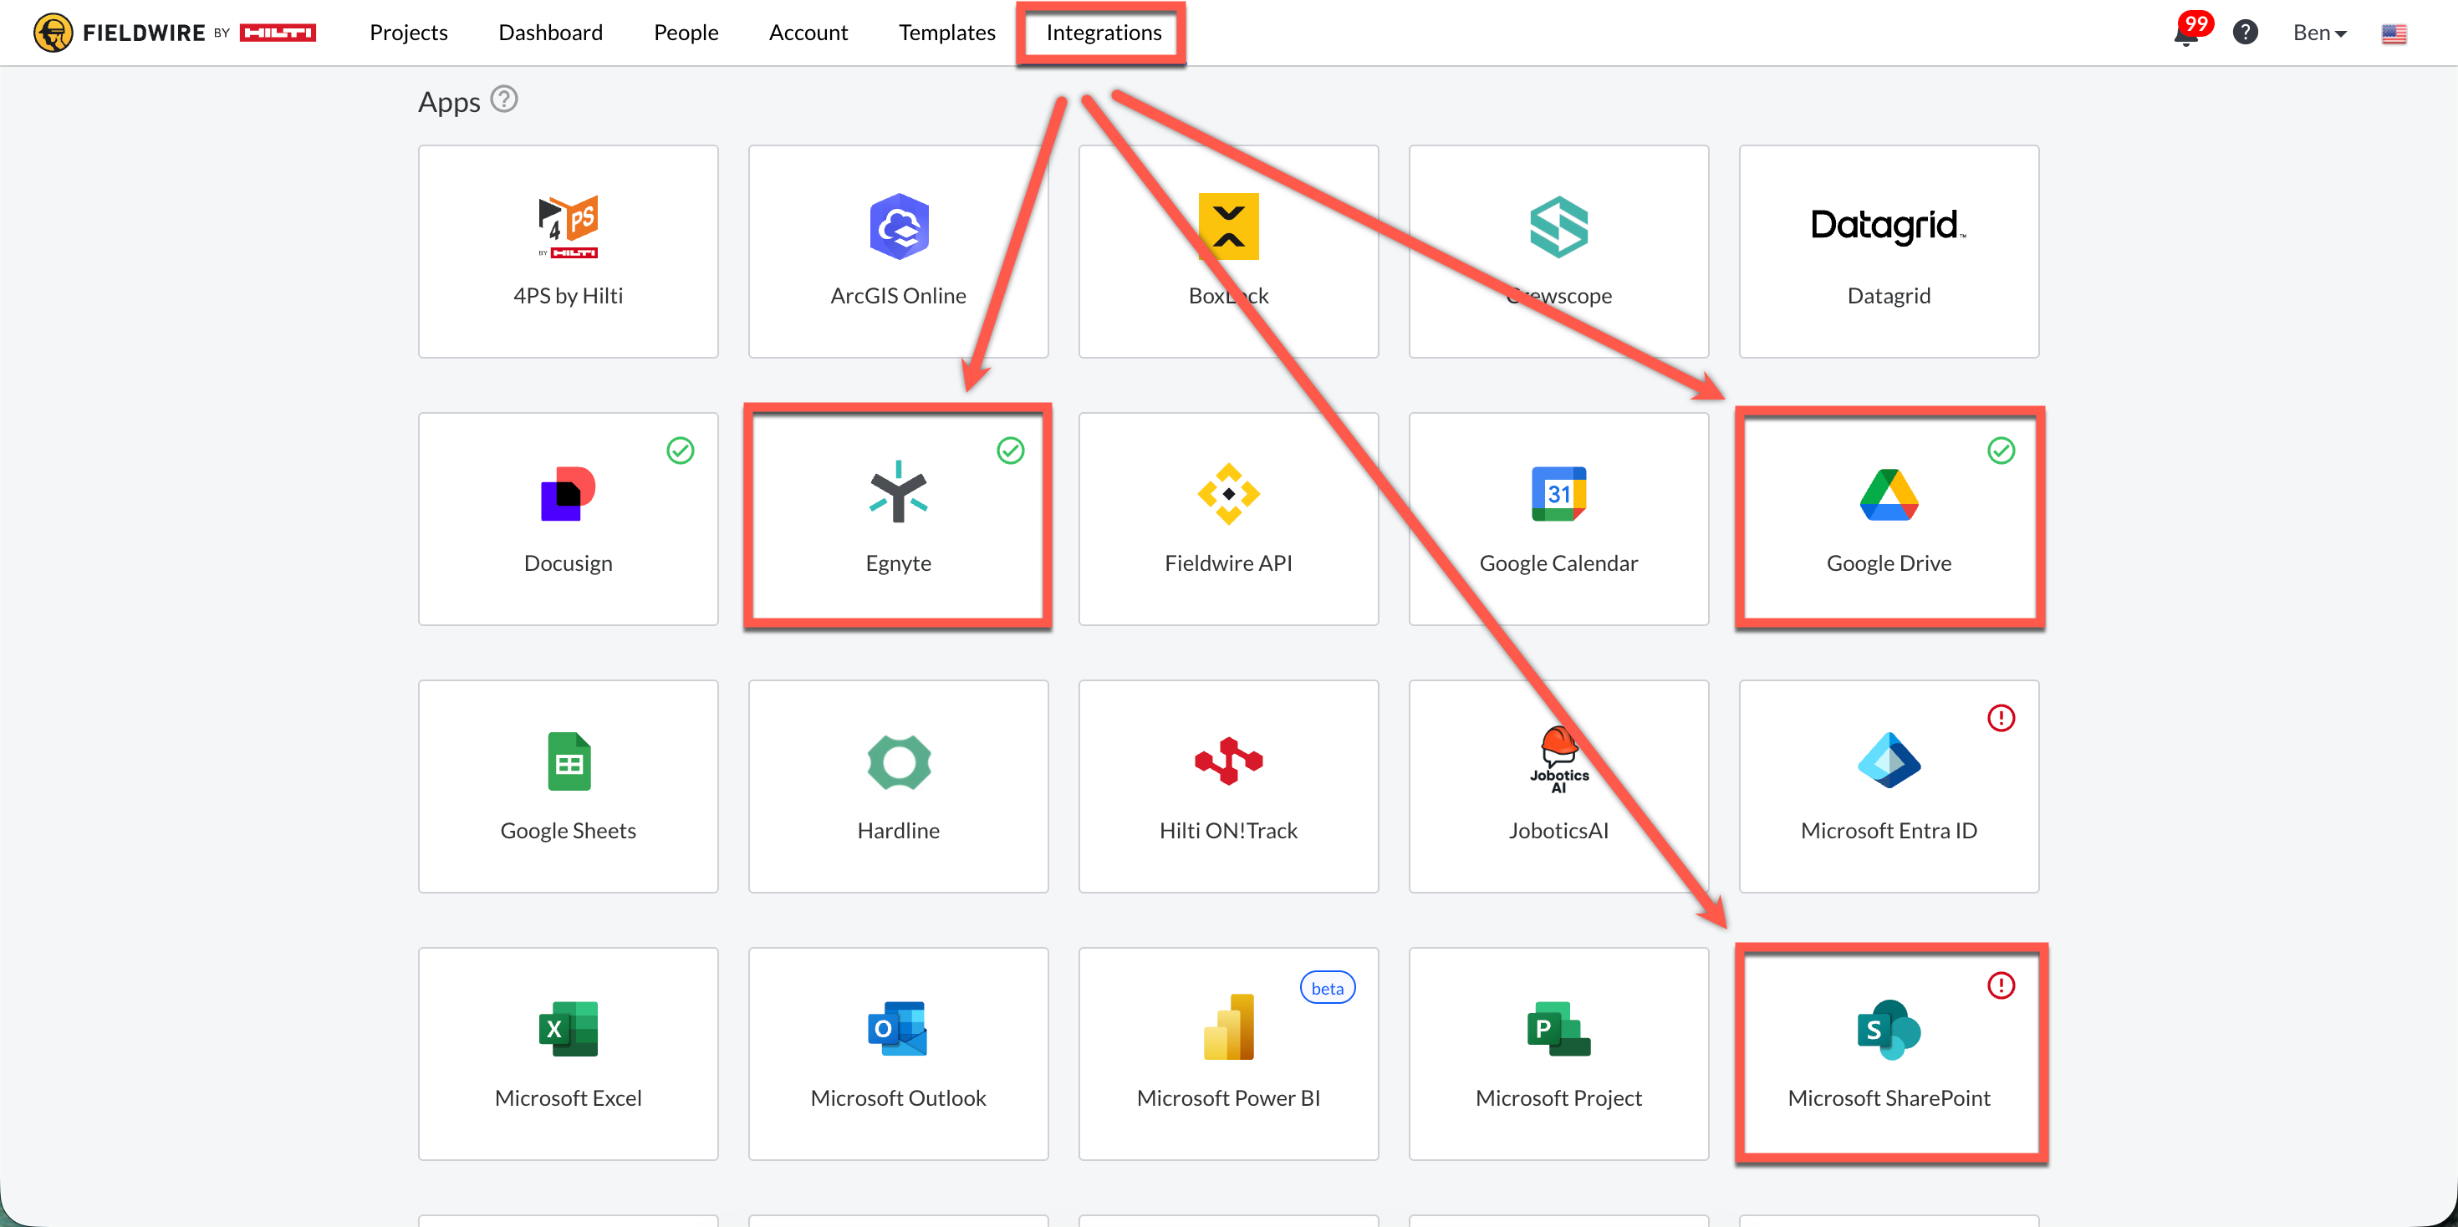The height and width of the screenshot is (1227, 2458).
Task: Click the notifications bell icon
Action: [2185, 34]
